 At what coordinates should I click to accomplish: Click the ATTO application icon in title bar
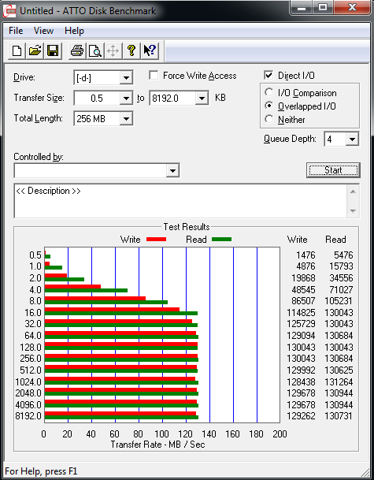point(9,11)
